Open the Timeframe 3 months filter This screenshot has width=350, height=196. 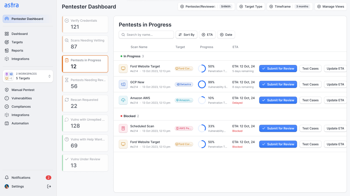tap(290, 7)
